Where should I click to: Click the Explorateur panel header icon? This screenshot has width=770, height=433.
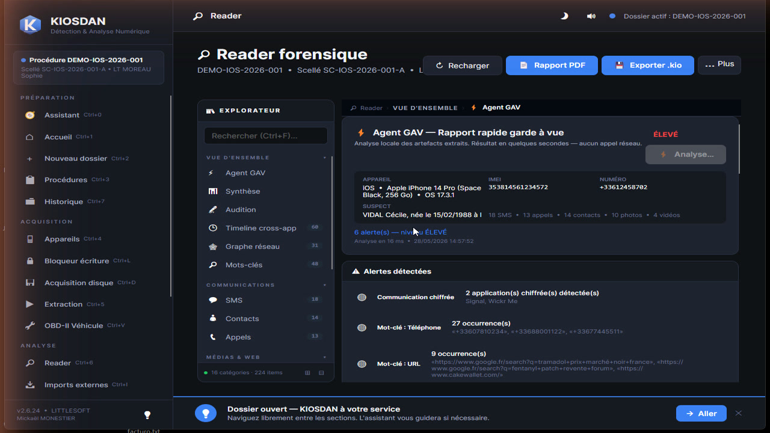tap(210, 111)
